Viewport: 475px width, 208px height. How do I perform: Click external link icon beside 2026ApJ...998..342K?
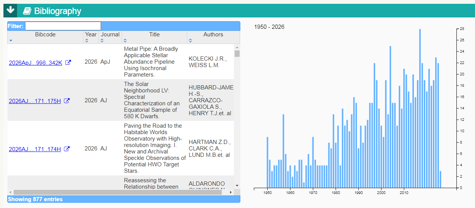[x=68, y=63]
